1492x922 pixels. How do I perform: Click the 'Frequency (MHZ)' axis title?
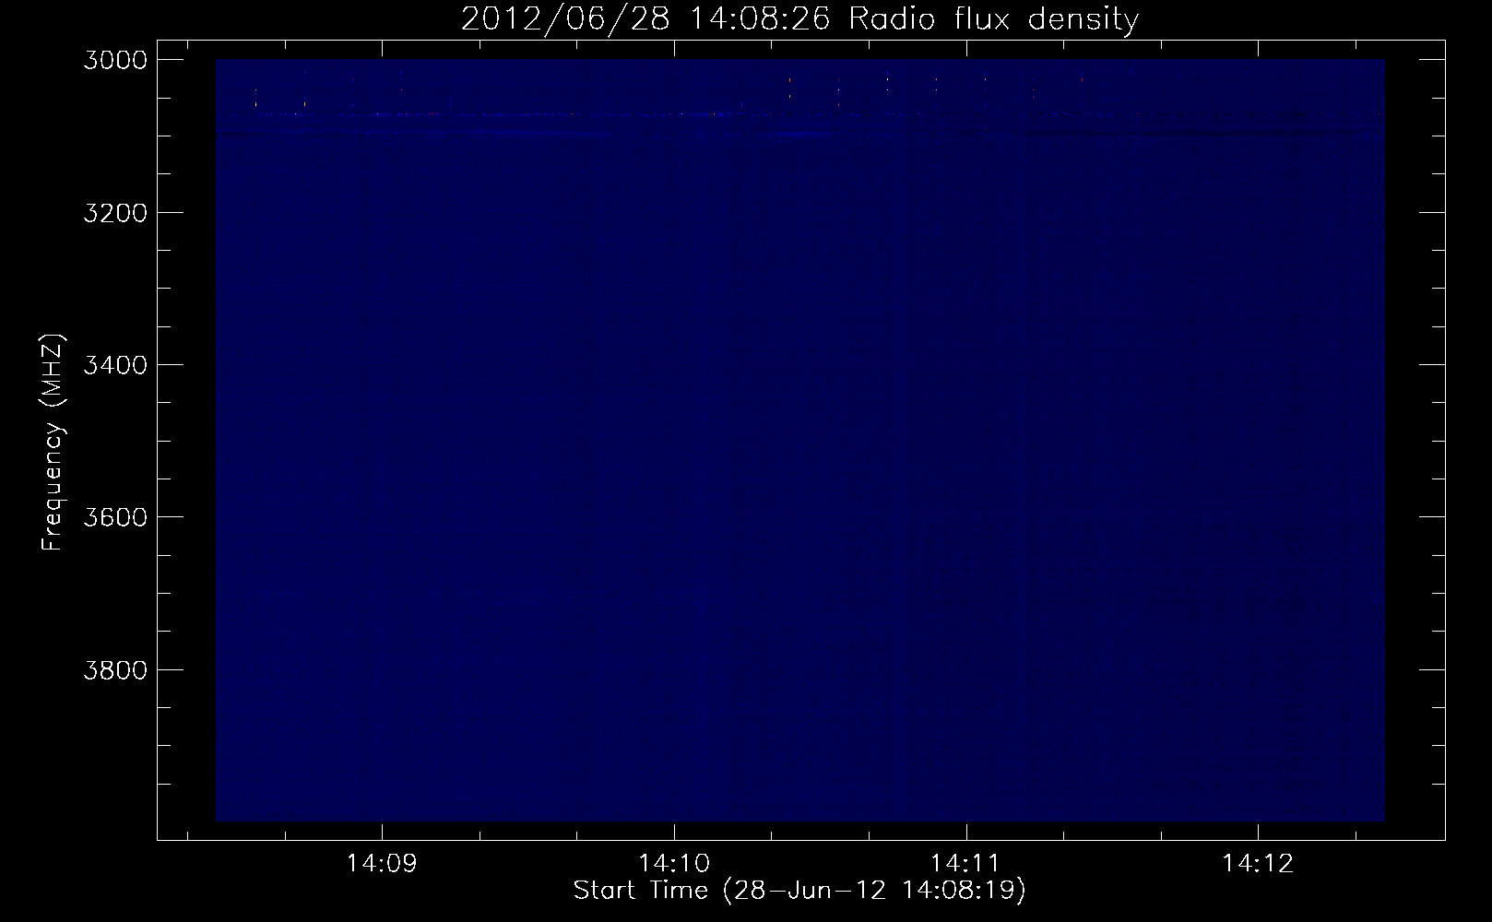point(53,443)
